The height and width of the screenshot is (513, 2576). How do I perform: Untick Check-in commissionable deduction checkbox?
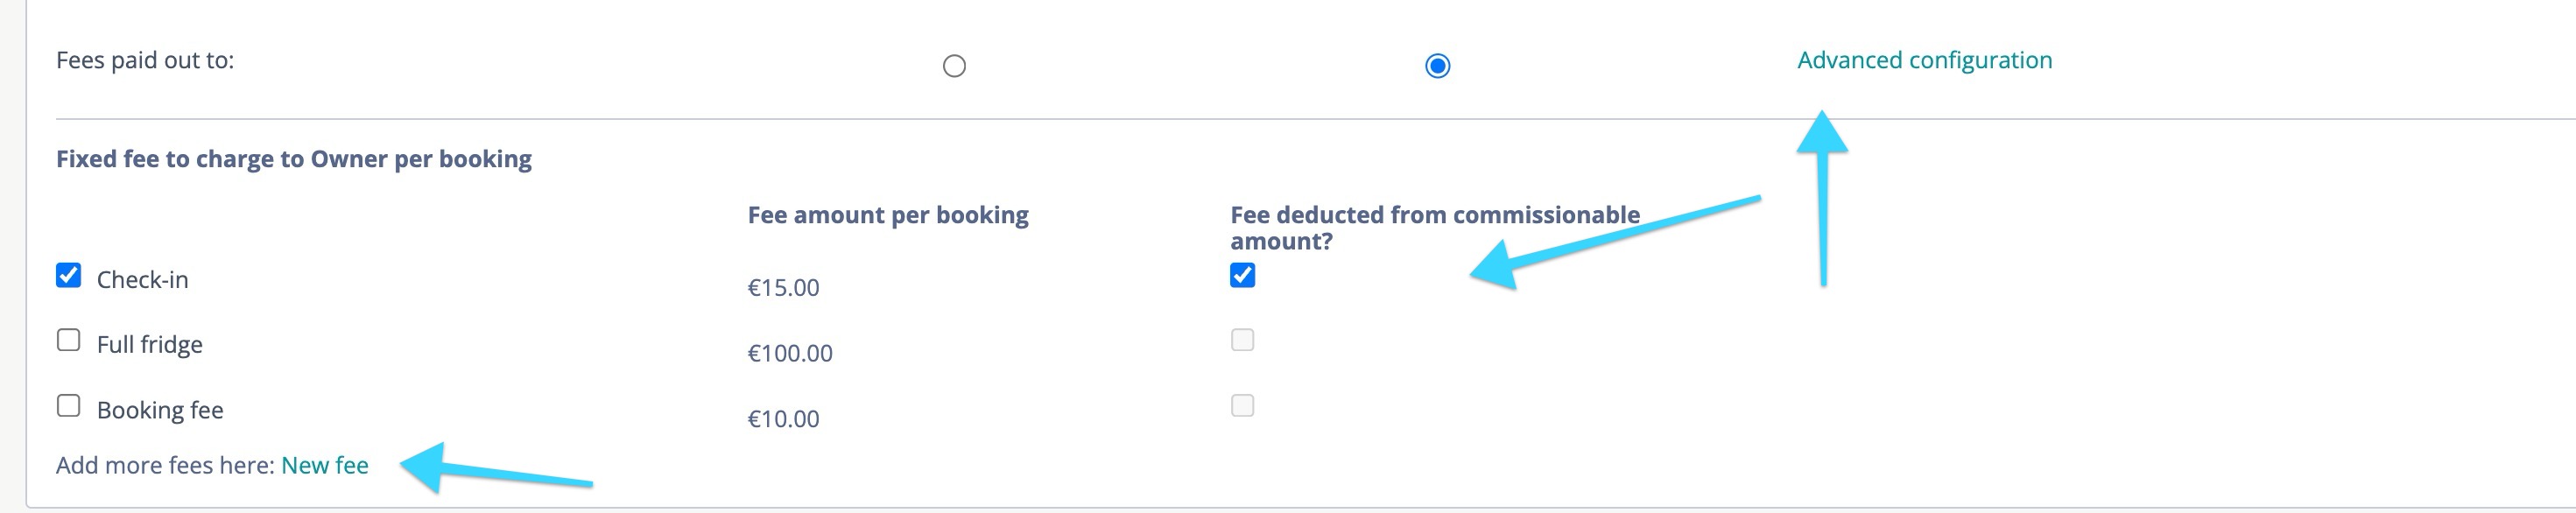[1242, 275]
